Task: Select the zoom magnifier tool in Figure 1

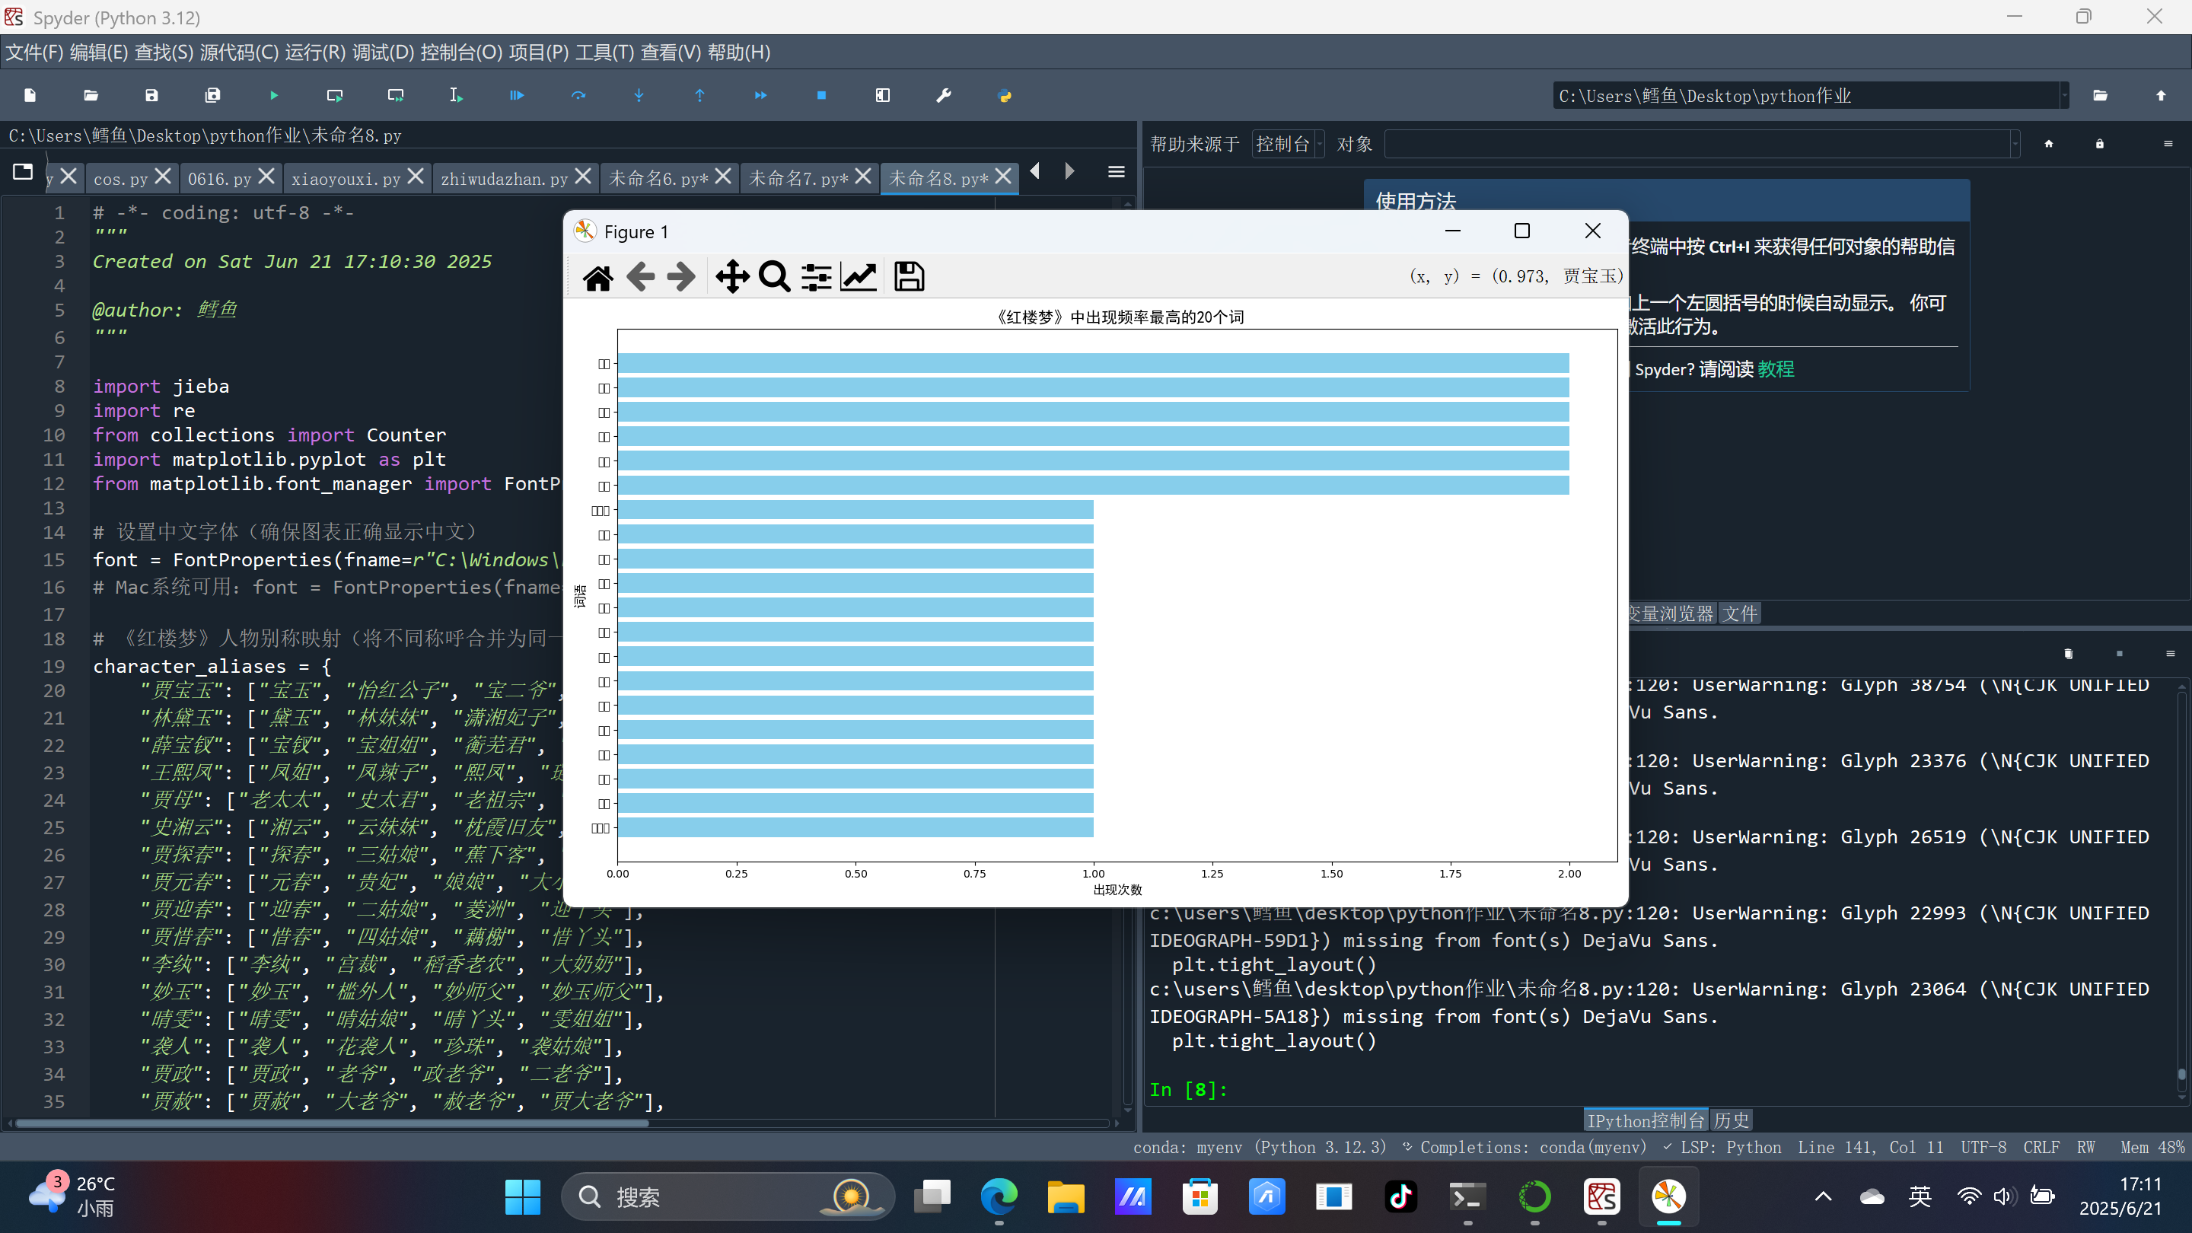Action: coord(773,276)
